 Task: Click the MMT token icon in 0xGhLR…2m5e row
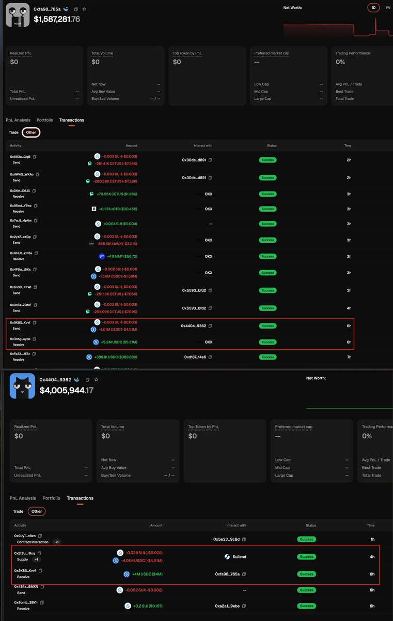coord(102,256)
